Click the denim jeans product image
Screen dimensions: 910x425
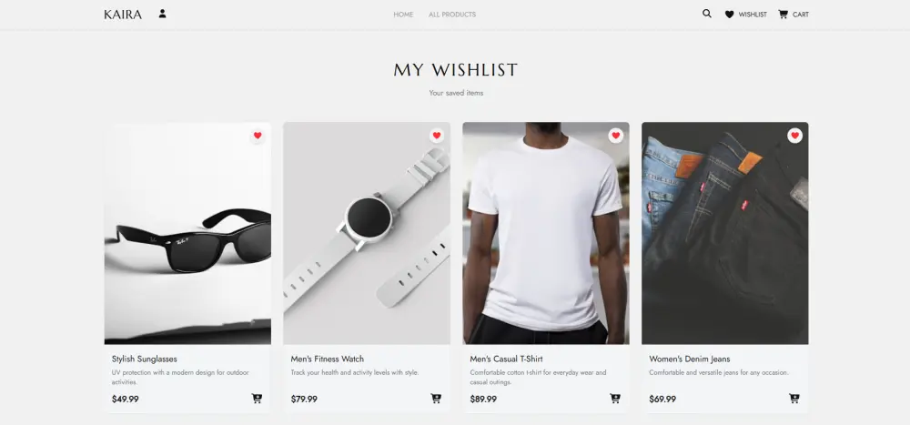725,233
